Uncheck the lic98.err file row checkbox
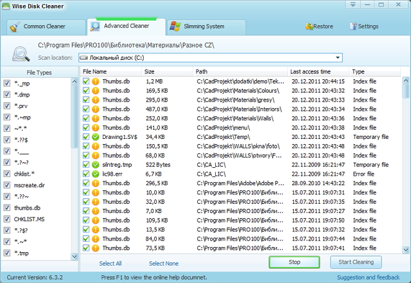The image size is (411, 283). coord(85,174)
